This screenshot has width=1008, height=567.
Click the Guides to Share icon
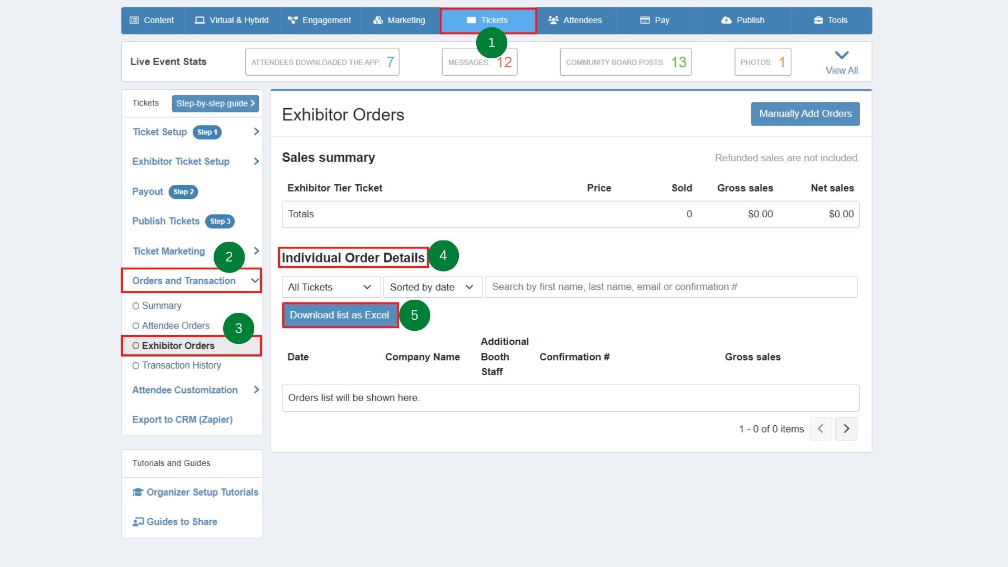click(138, 521)
